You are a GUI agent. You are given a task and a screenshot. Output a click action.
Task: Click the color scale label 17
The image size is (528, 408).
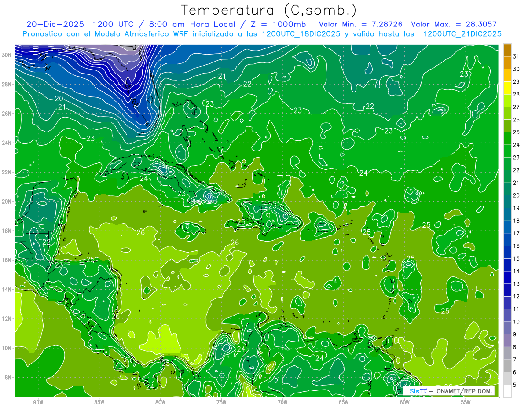(516, 233)
